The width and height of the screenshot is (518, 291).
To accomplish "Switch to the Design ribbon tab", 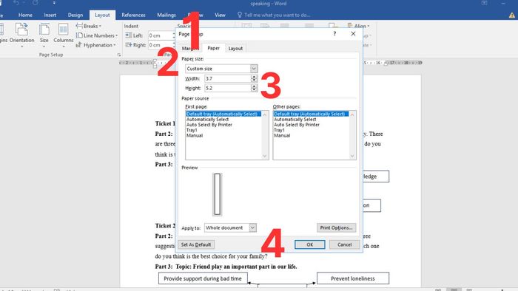I will [75, 15].
